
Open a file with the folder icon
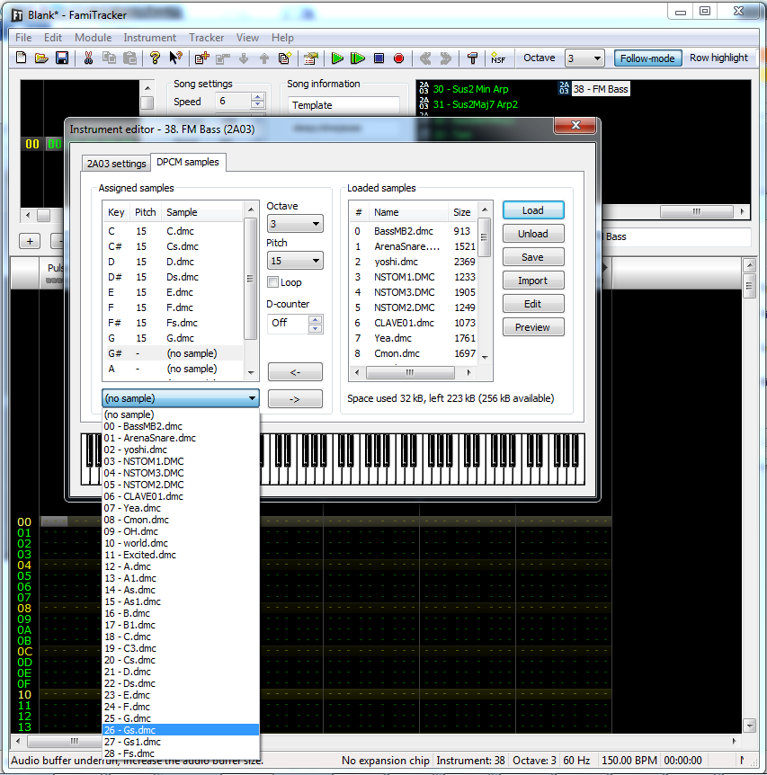click(x=41, y=58)
